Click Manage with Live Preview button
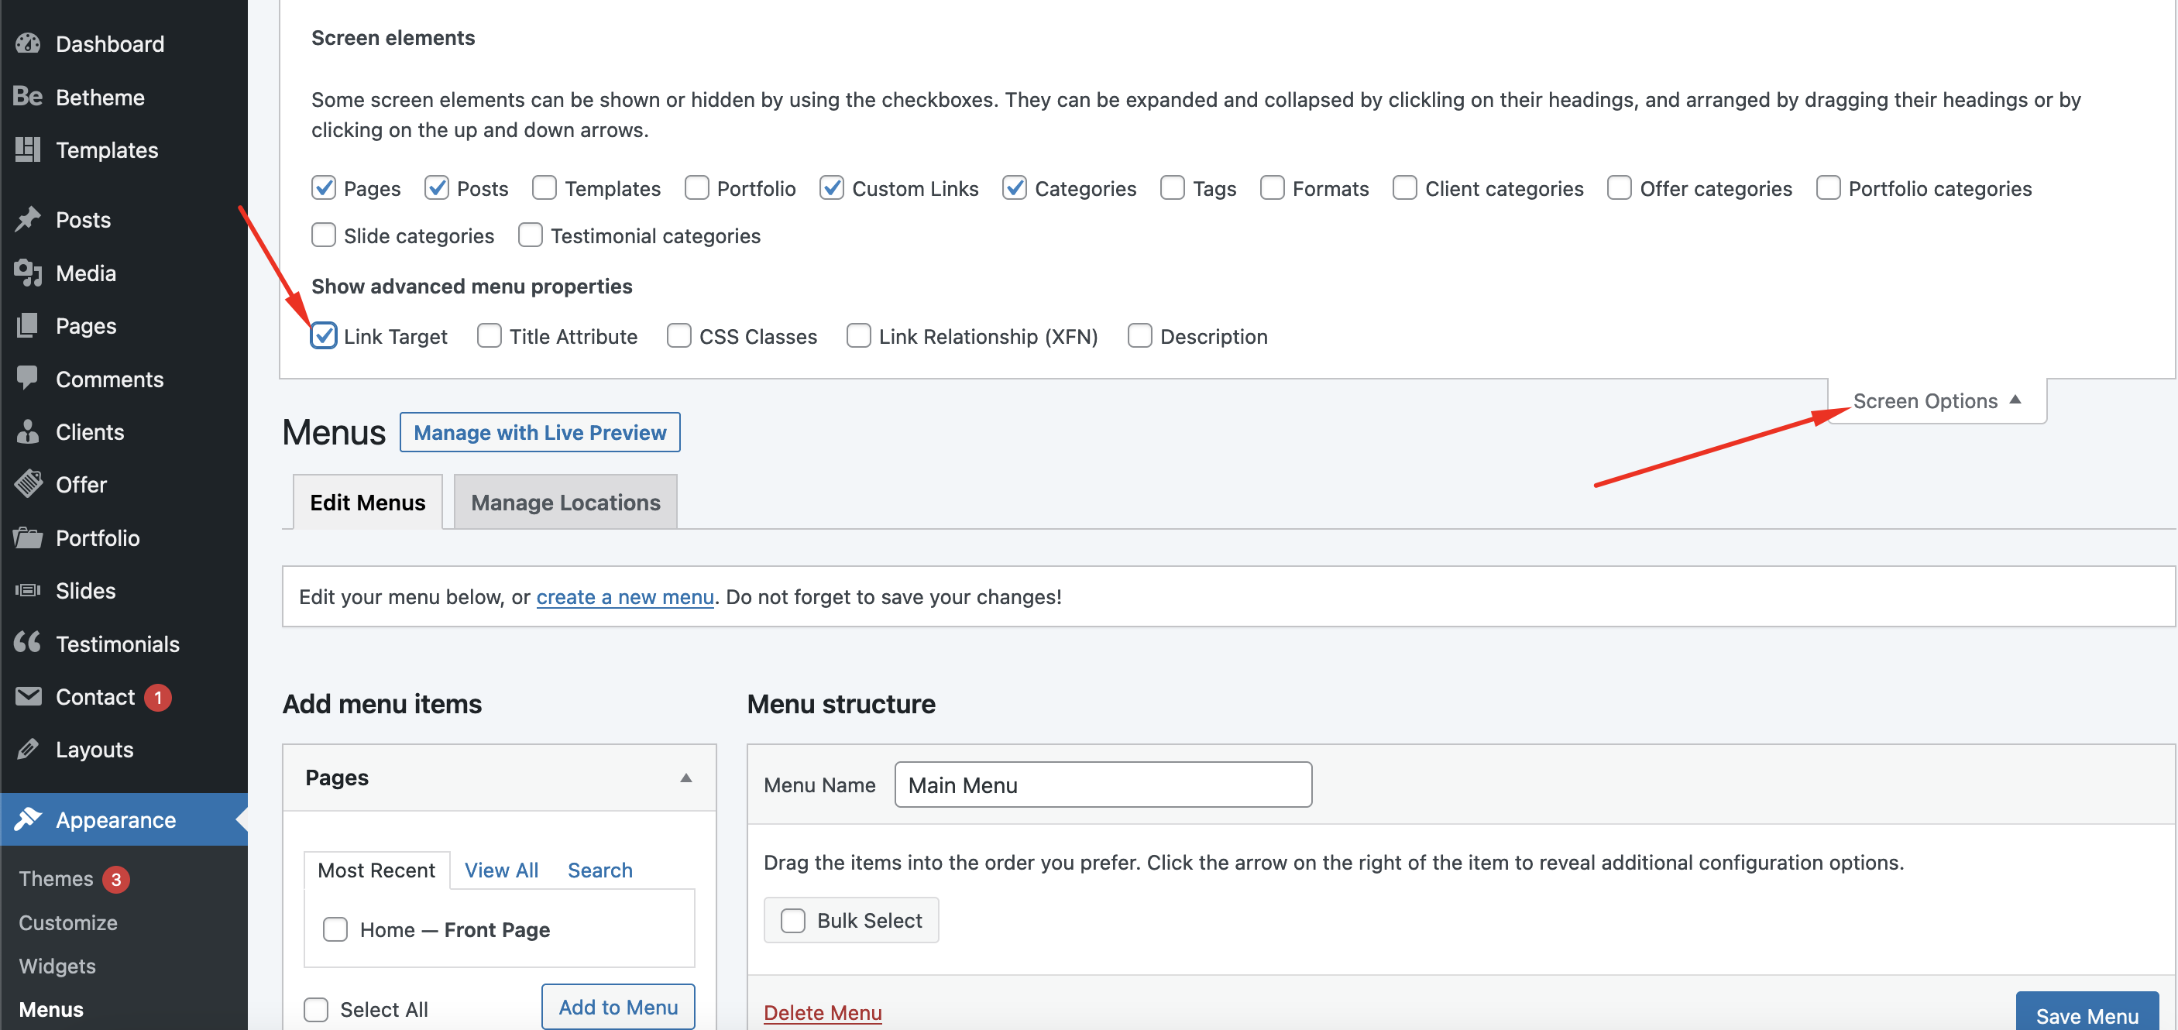This screenshot has height=1030, width=2178. [541, 432]
